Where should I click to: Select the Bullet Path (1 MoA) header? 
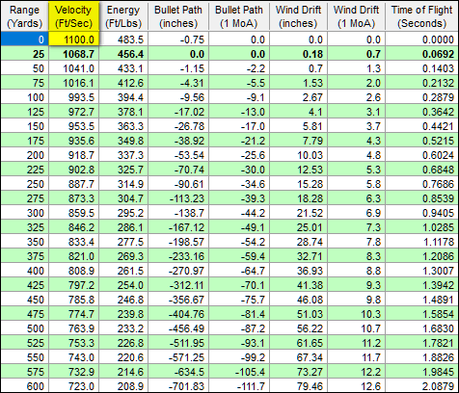tap(239, 16)
